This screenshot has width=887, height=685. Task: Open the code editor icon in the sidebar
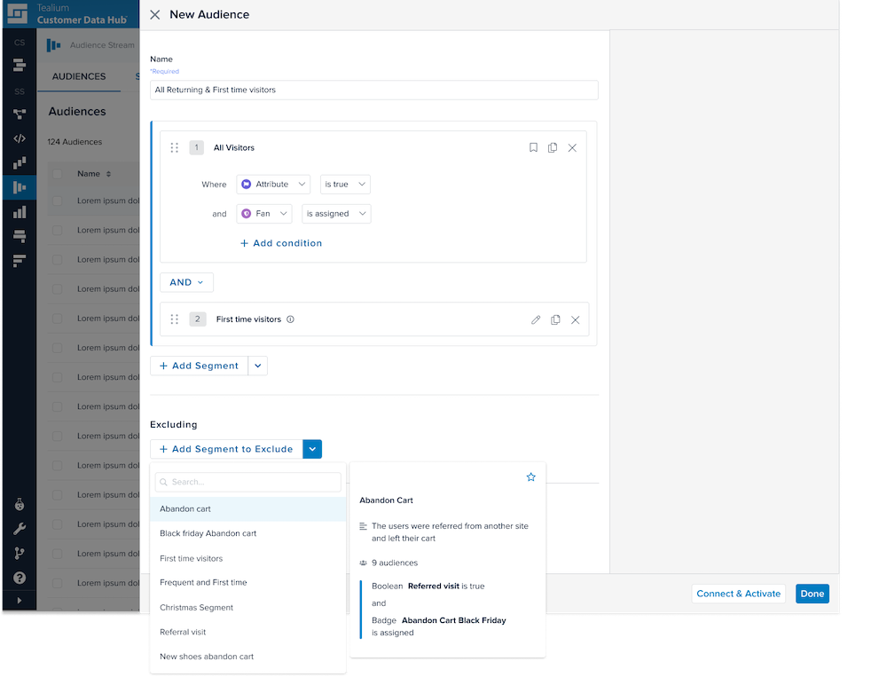[x=19, y=138]
